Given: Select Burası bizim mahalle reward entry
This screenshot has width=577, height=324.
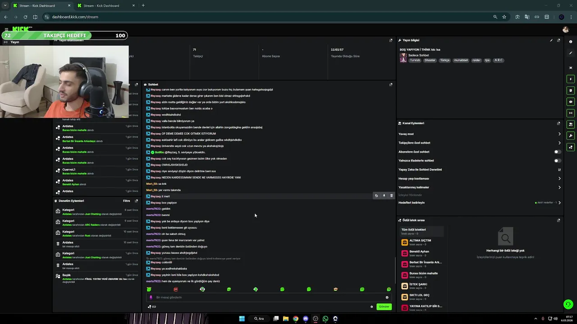Looking at the screenshot, I should [x=422, y=275].
